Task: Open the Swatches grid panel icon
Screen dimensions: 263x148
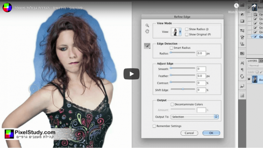Action: (x=242, y=54)
